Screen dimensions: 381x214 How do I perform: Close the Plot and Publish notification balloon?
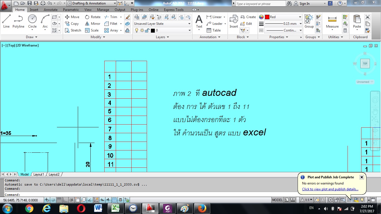click(361, 177)
